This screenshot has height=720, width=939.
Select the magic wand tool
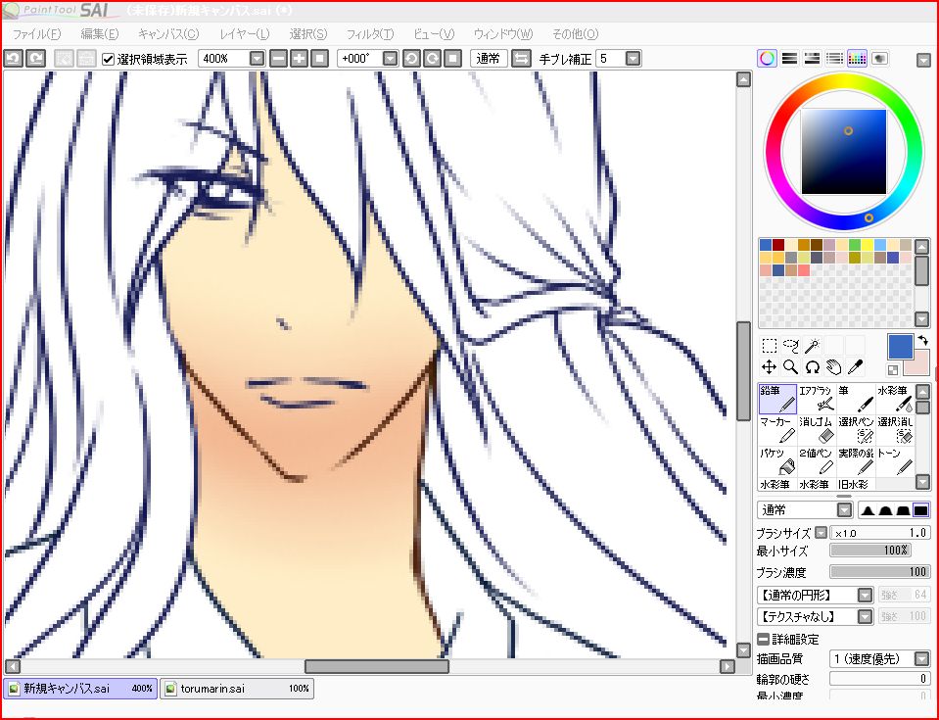coord(812,346)
